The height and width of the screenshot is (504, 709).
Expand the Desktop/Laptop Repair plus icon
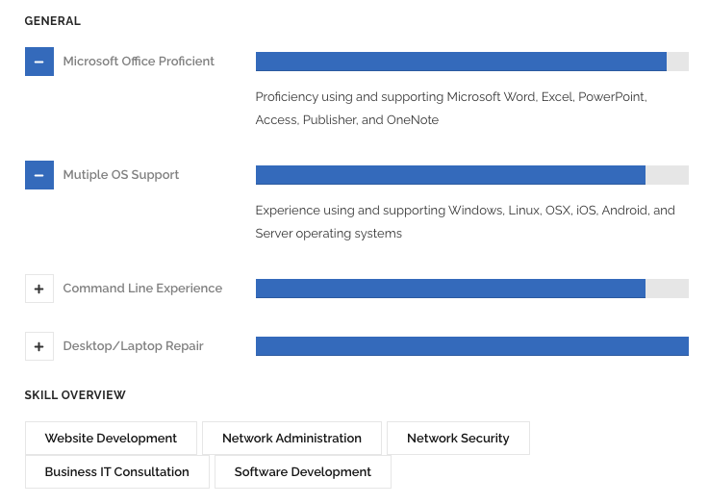(38, 346)
